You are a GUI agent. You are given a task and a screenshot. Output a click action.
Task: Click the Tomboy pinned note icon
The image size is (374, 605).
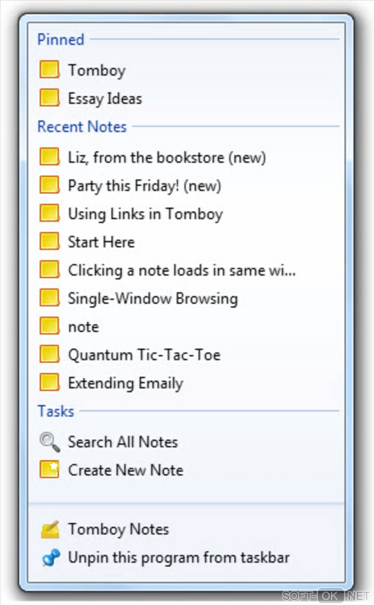coord(49,70)
